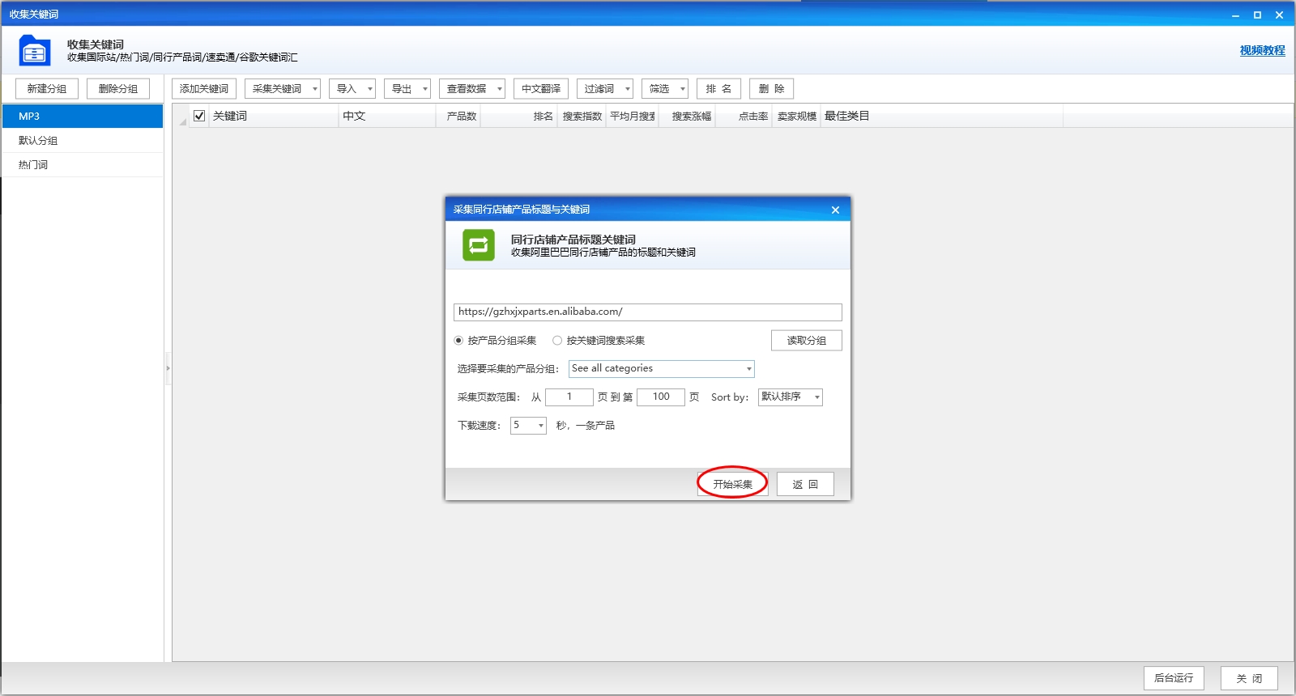1296x696 pixels.
Task: Open the 导入 dropdown menu
Action: pyautogui.click(x=352, y=89)
